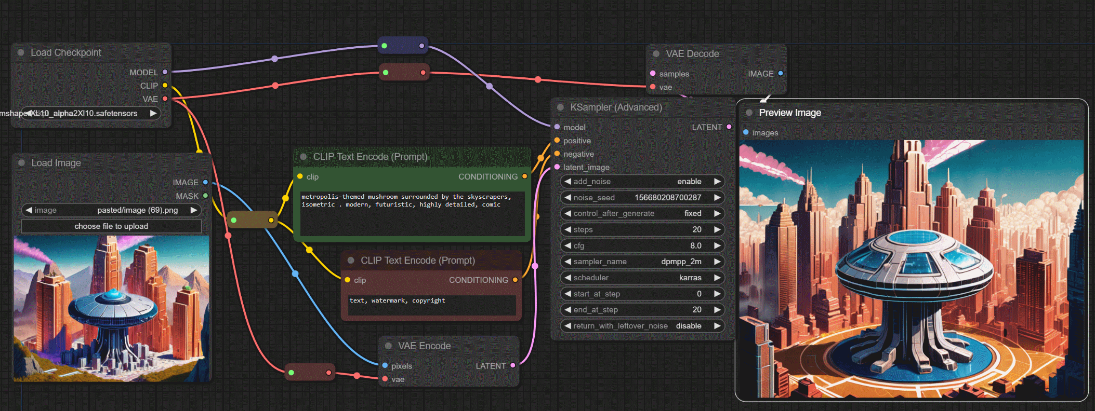Collapse the KSampler (Advanced) node via its dot
Screen dimensions: 1095x411
coord(560,107)
